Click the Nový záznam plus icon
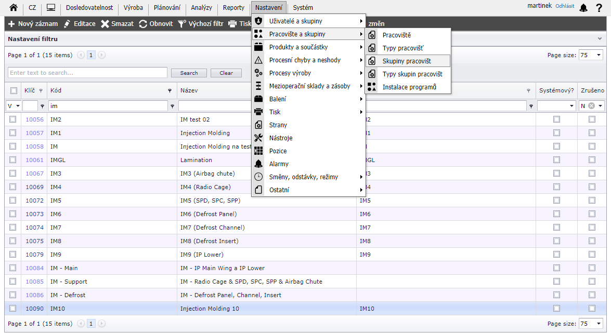The image size is (611, 333). (x=11, y=24)
